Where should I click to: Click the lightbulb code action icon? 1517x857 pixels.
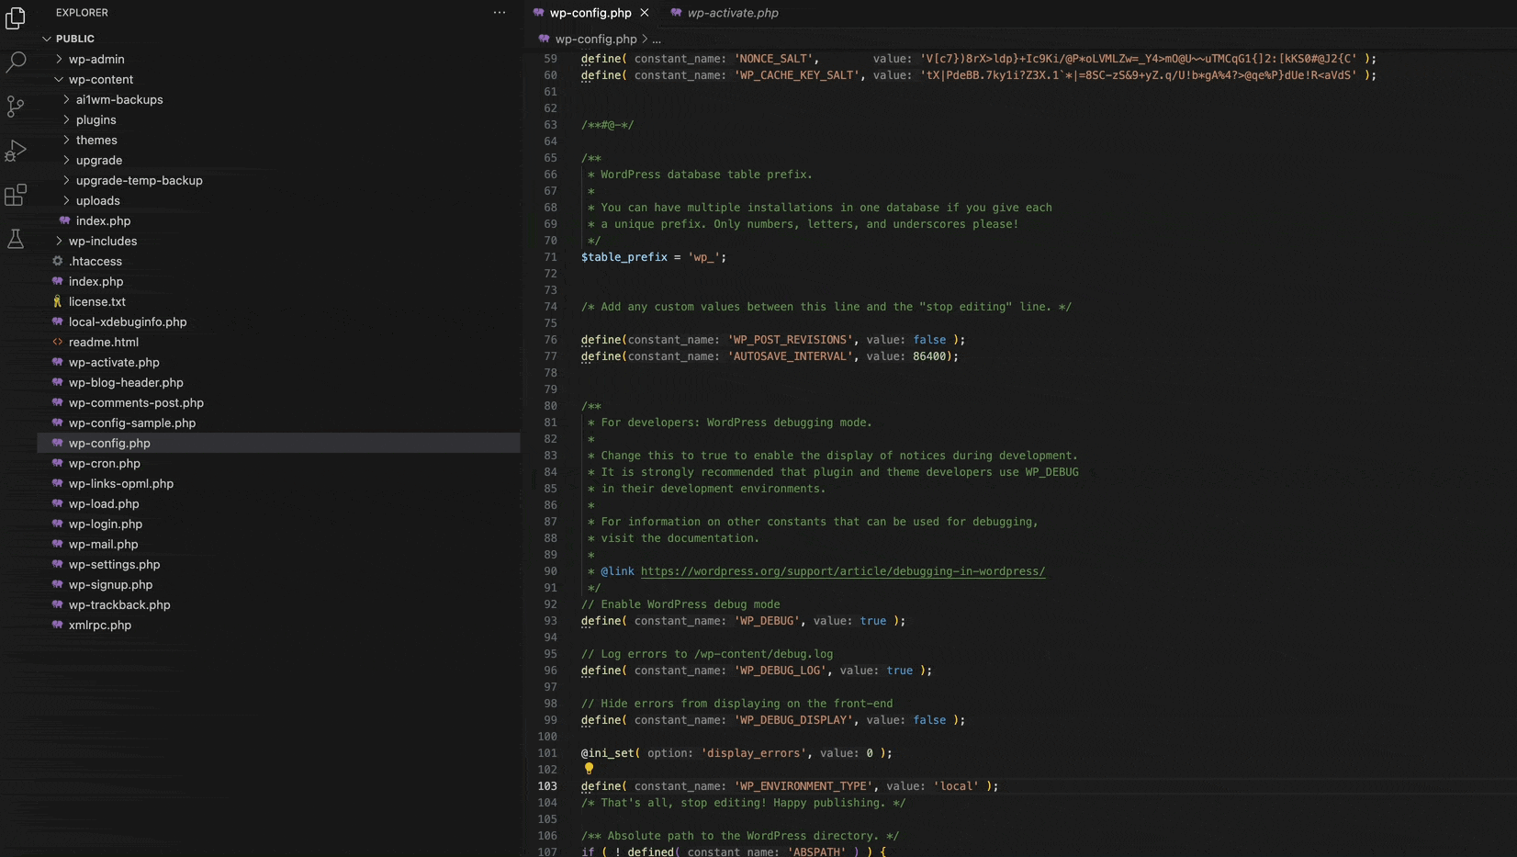pyautogui.click(x=589, y=769)
